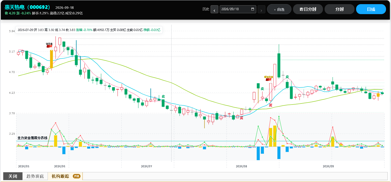This screenshot has height=182, width=391.
Task: Click the 历史 label in the header
Action: point(206,9)
